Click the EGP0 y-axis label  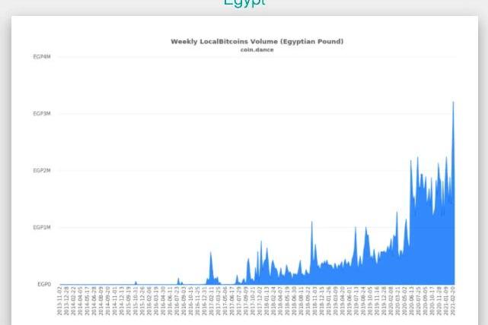44,284
